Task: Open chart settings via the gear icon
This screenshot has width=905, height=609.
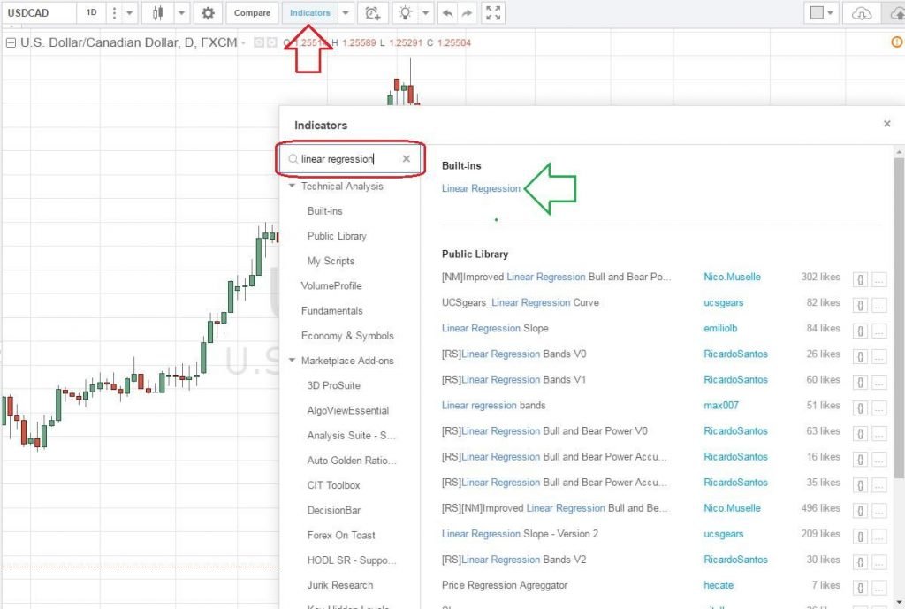Action: (x=206, y=12)
